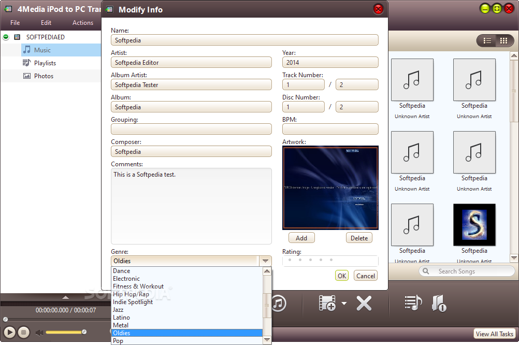This screenshot has height=345, width=519.
Task: Click genre list scroll up arrow
Action: [x=267, y=271]
